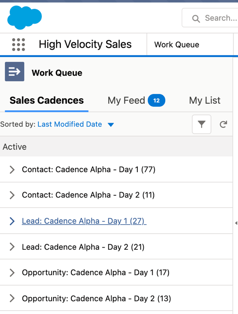Collapse the panel using side arrow
Screen dimensions: 238x314
pos(236,223)
